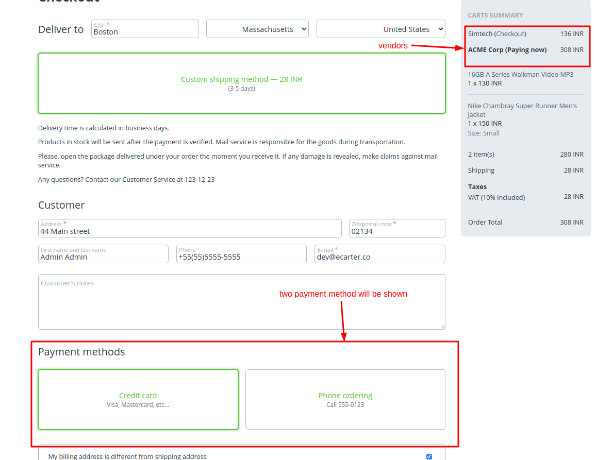The image size is (596, 460).
Task: Click the CARTS SUMMARY heading
Action: (x=495, y=15)
